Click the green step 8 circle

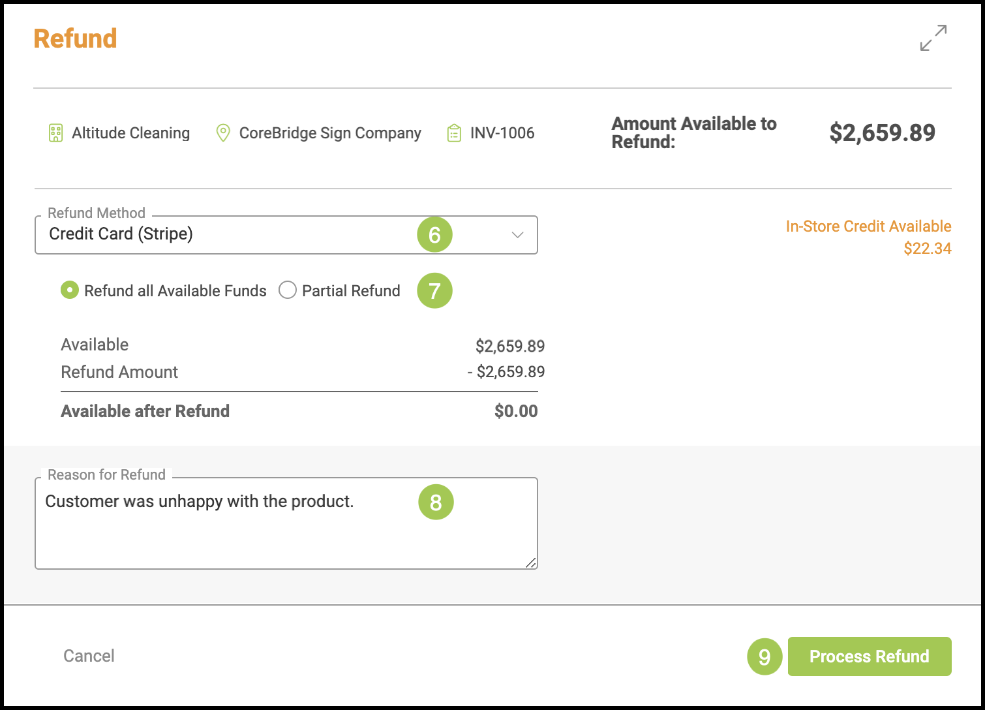436,502
